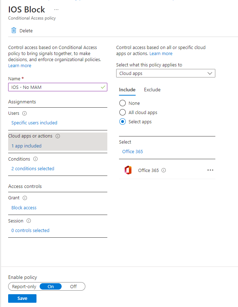Screen dimensions: 238x307
Task: Open Specific users included link
Action: tap(34, 123)
